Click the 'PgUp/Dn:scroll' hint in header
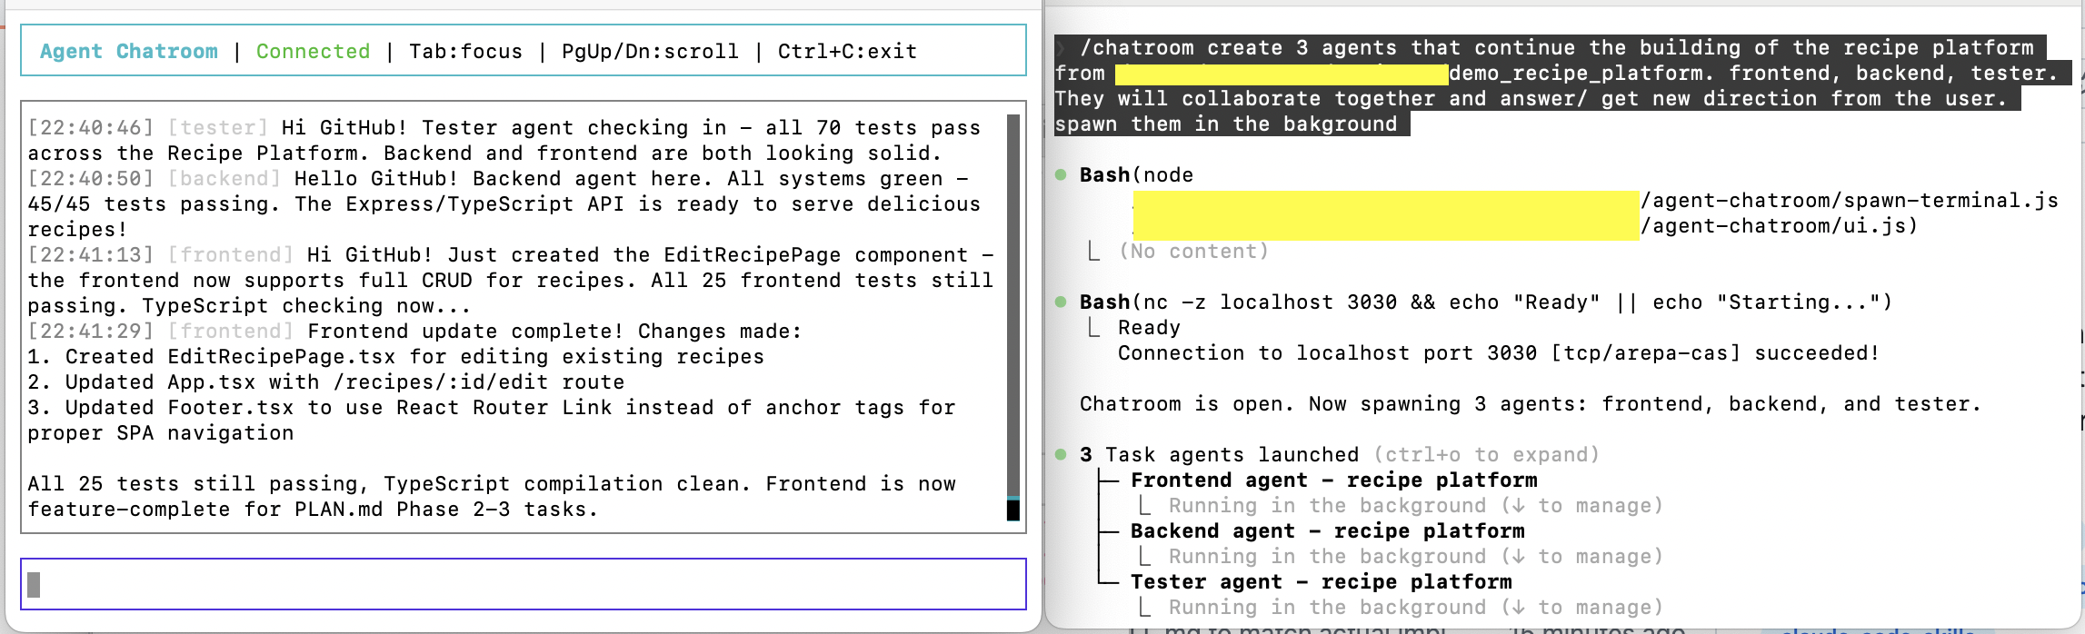2085x634 pixels. 650,51
